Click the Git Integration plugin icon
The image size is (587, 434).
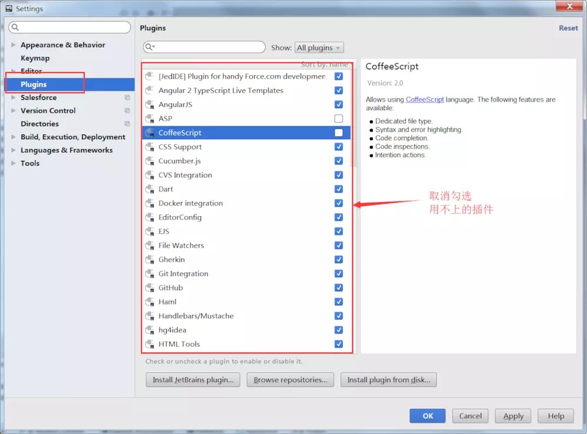(150, 274)
